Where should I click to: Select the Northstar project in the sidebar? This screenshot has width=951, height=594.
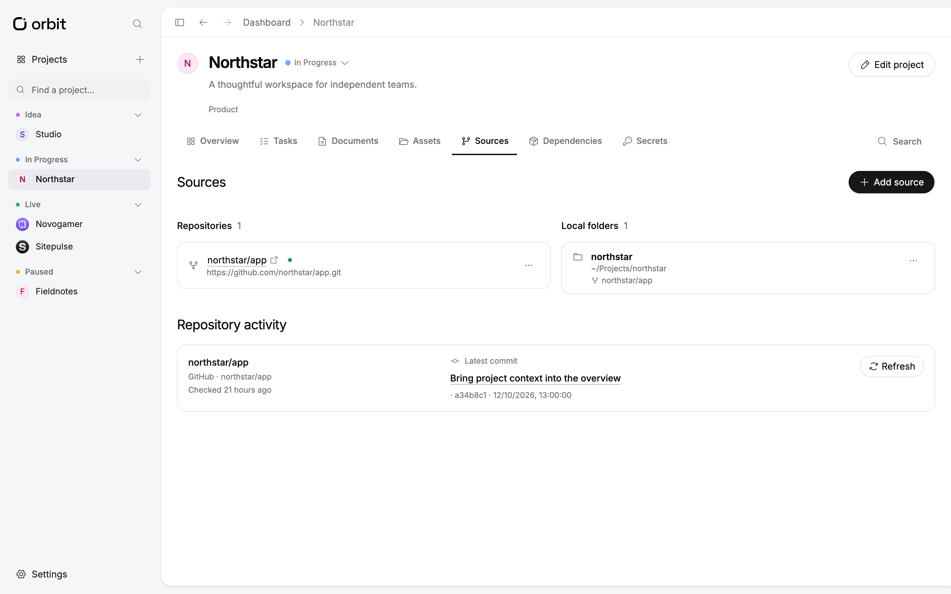[x=79, y=180]
